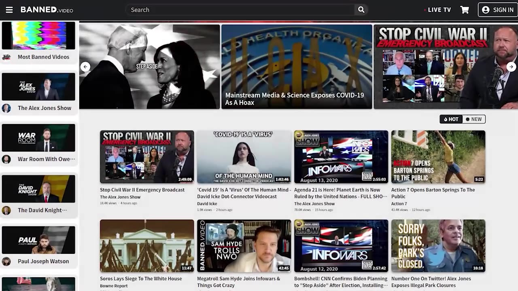Viewport: 518px width, 291px height.
Task: Open Bombshell CNN Confirms Biden title
Action: pyautogui.click(x=341, y=282)
